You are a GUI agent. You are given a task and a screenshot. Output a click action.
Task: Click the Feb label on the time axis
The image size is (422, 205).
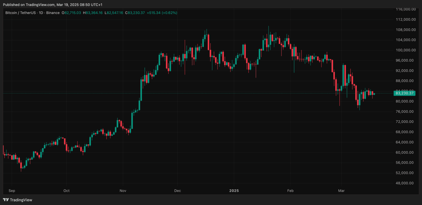coord(290,191)
